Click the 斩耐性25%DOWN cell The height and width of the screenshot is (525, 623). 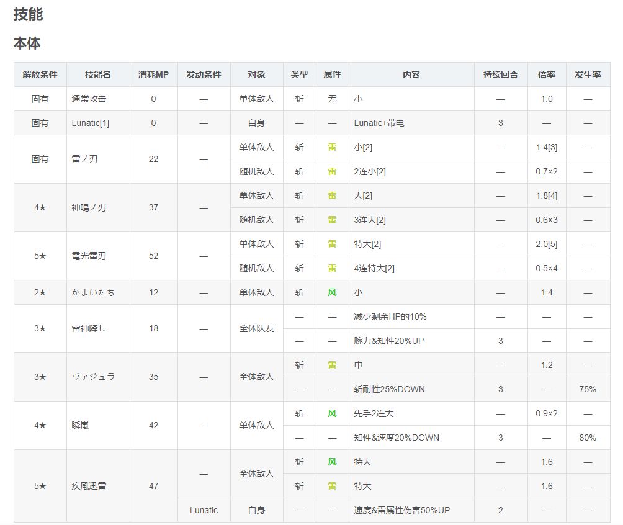[x=411, y=390]
